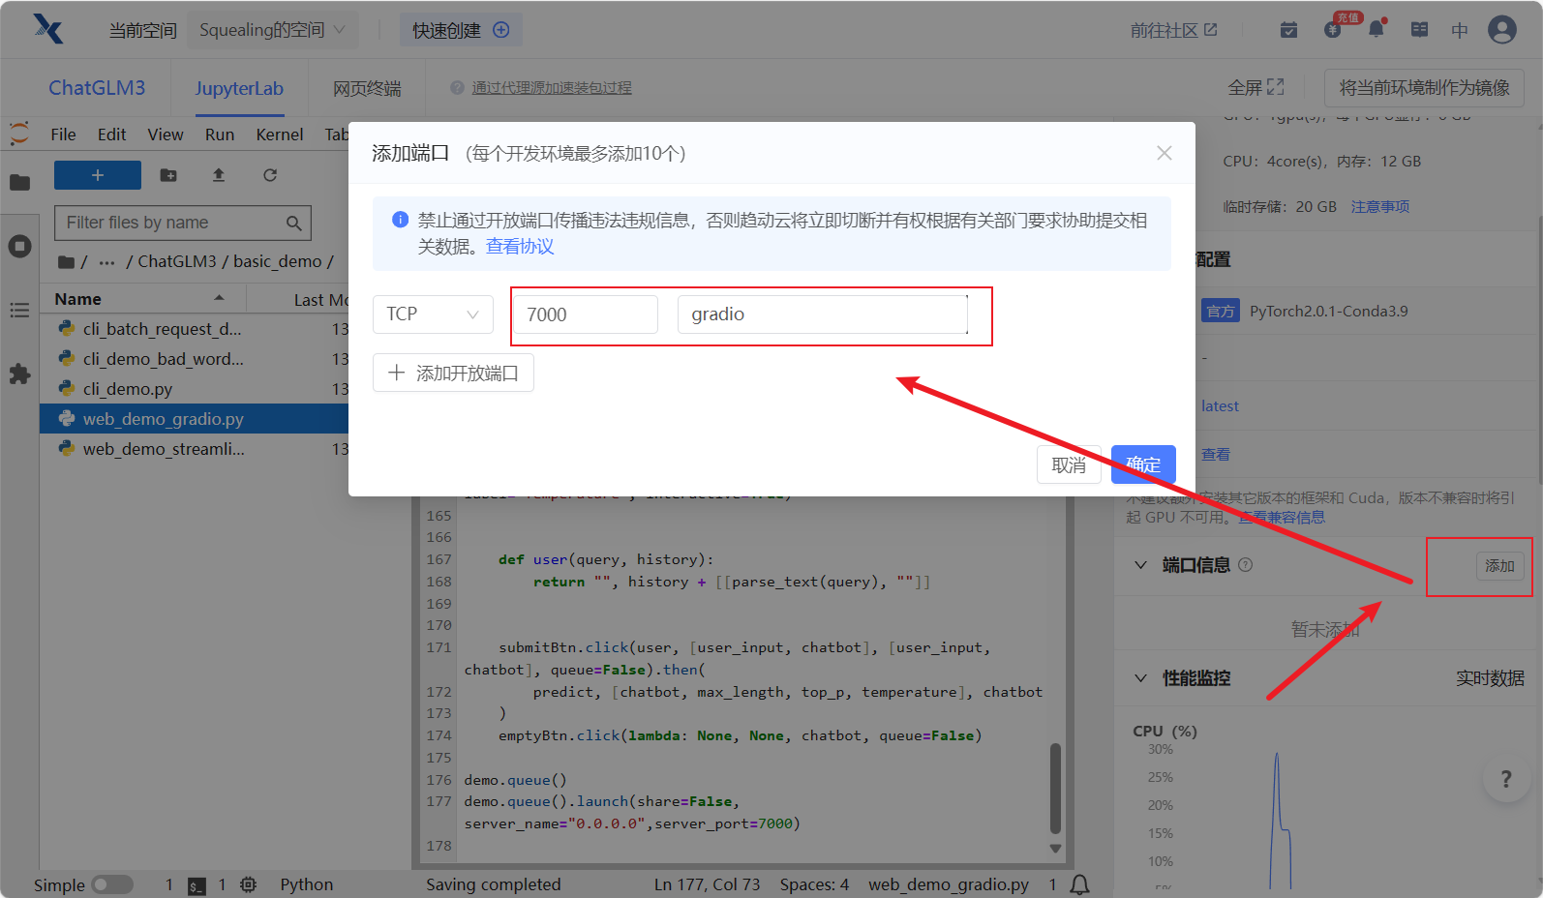Refresh the file browser list
The height and width of the screenshot is (898, 1543).
click(x=270, y=175)
